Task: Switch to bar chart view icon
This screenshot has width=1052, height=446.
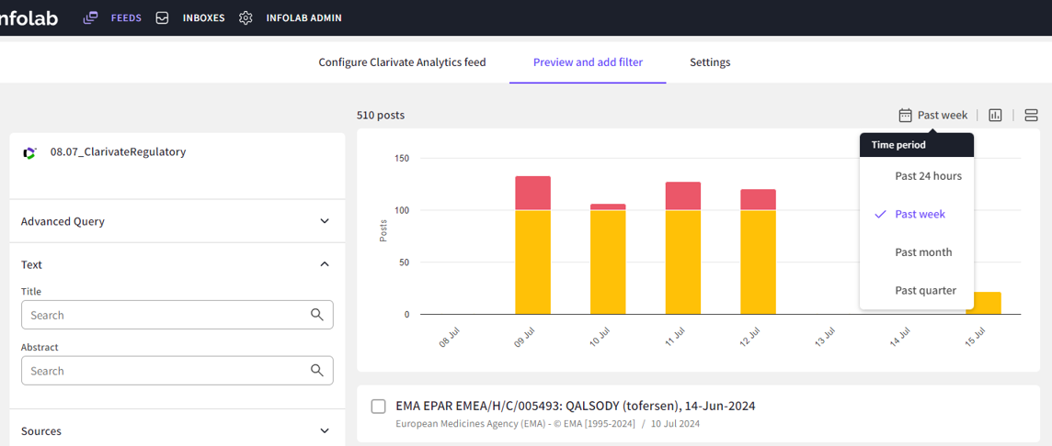Action: tap(995, 115)
